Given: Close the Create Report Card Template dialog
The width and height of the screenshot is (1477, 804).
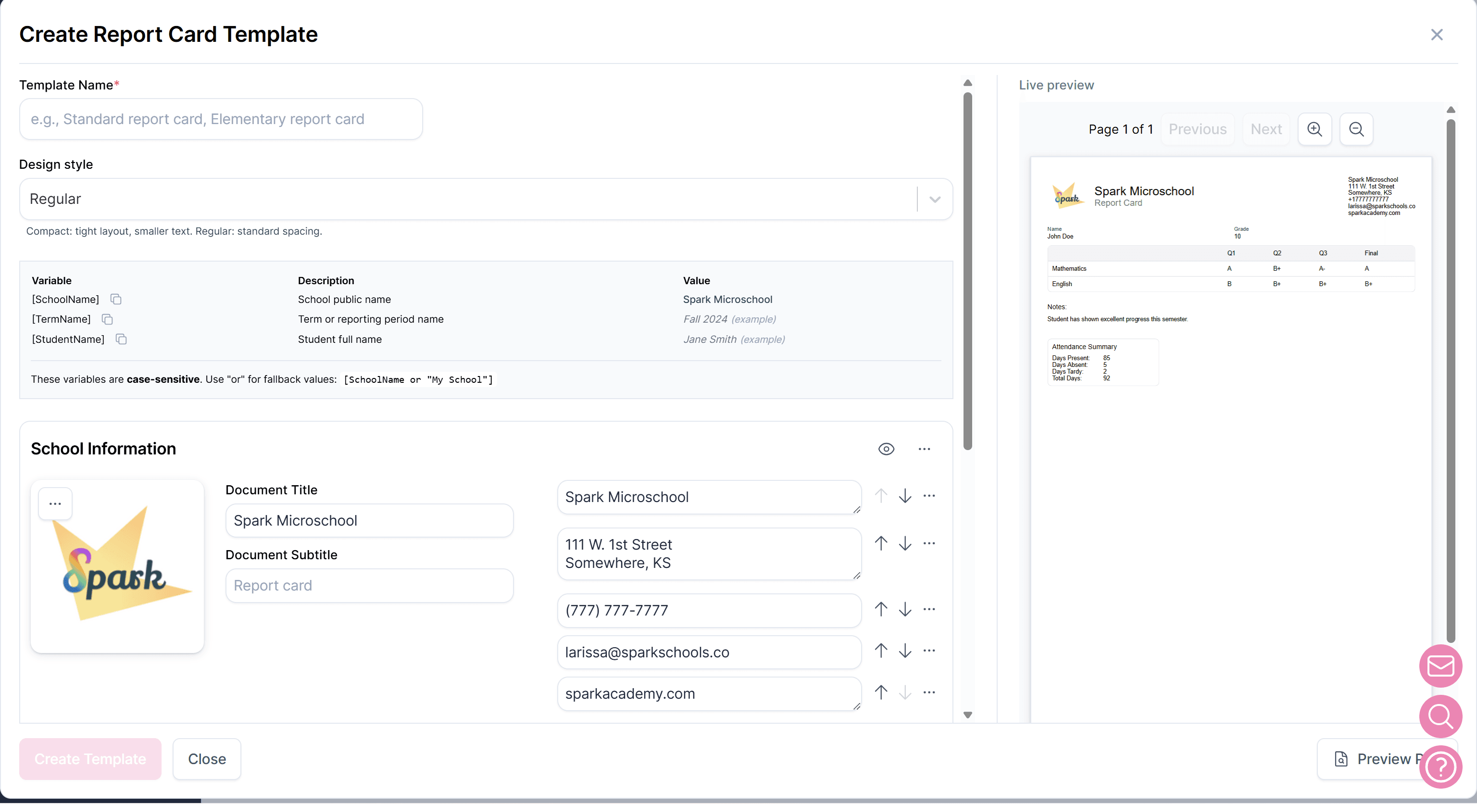Looking at the screenshot, I should (x=1436, y=35).
